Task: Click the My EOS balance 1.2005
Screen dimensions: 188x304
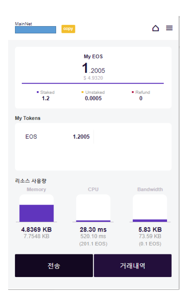Action: pos(93,68)
